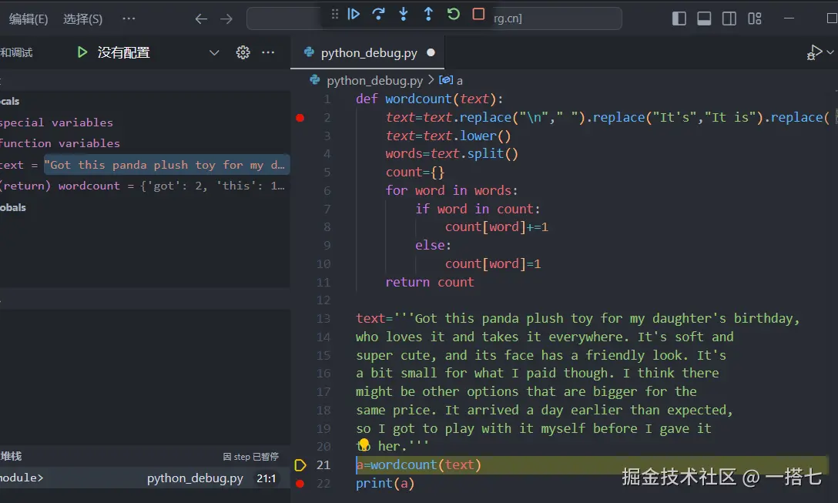Click the 'words=text.split()' line
Image resolution: width=838 pixels, height=503 pixels.
(x=451, y=154)
